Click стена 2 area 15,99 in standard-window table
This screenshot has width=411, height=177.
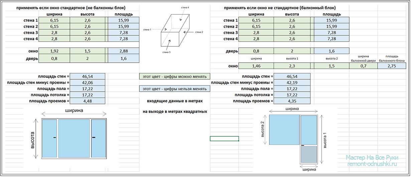(x=124, y=26)
